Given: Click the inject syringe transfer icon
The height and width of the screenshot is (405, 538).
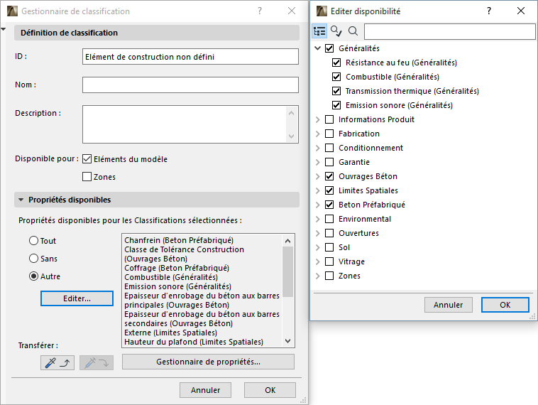Looking at the screenshot, I should click(x=97, y=363).
